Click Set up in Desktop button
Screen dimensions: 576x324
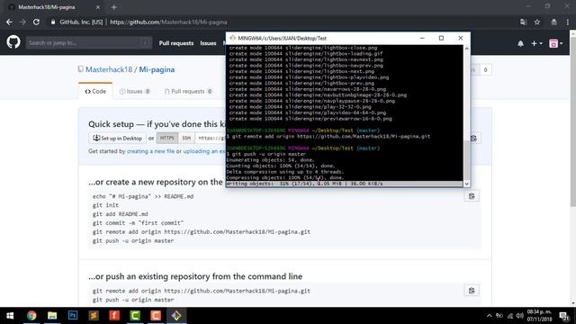click(x=118, y=138)
